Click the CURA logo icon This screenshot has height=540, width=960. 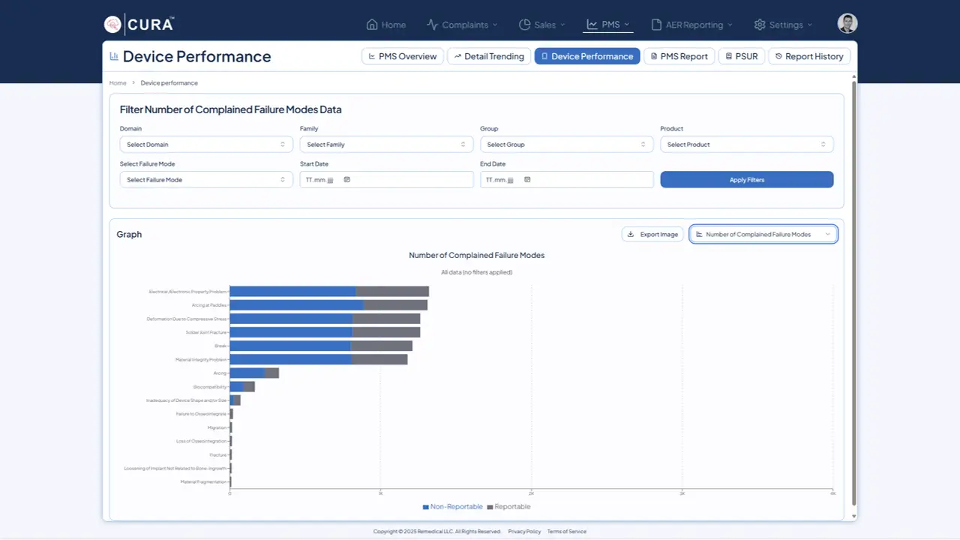tap(112, 25)
